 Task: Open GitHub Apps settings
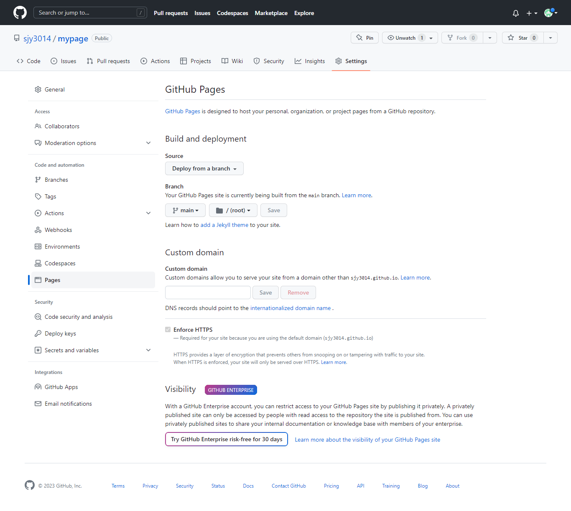tap(93, 387)
